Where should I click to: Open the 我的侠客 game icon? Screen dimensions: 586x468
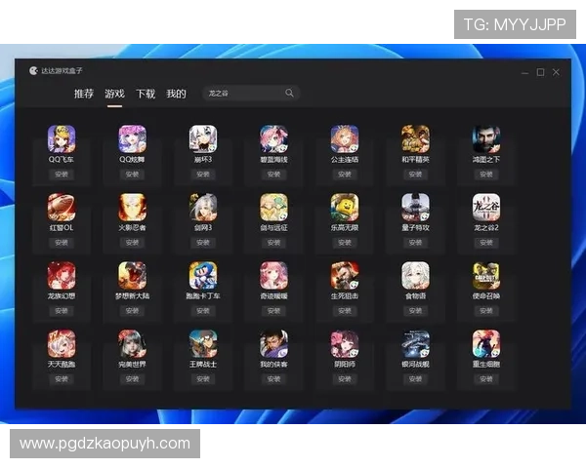pyautogui.click(x=273, y=344)
